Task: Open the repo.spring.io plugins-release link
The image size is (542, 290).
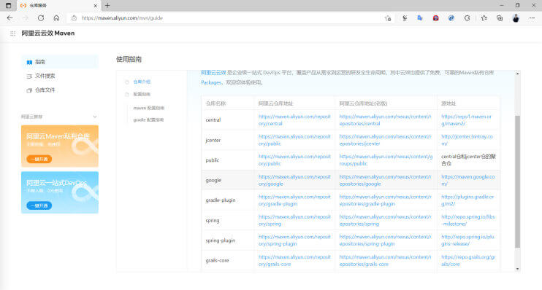Action: click(x=467, y=240)
